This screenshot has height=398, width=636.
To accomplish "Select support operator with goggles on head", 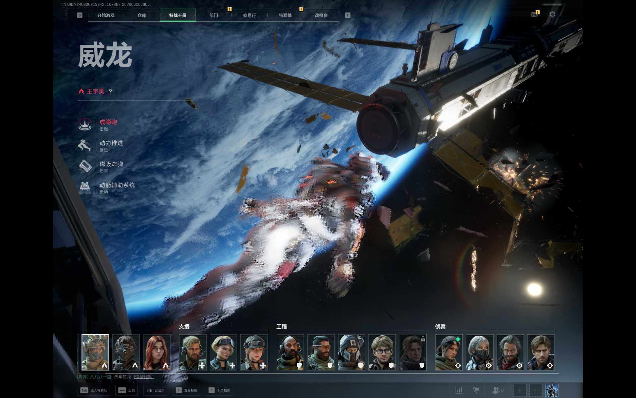I will (x=224, y=352).
